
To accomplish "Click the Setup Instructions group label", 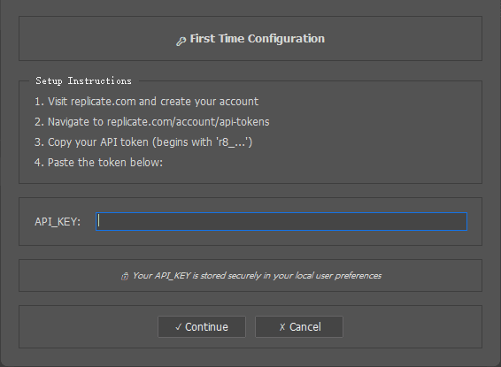I will [x=83, y=80].
